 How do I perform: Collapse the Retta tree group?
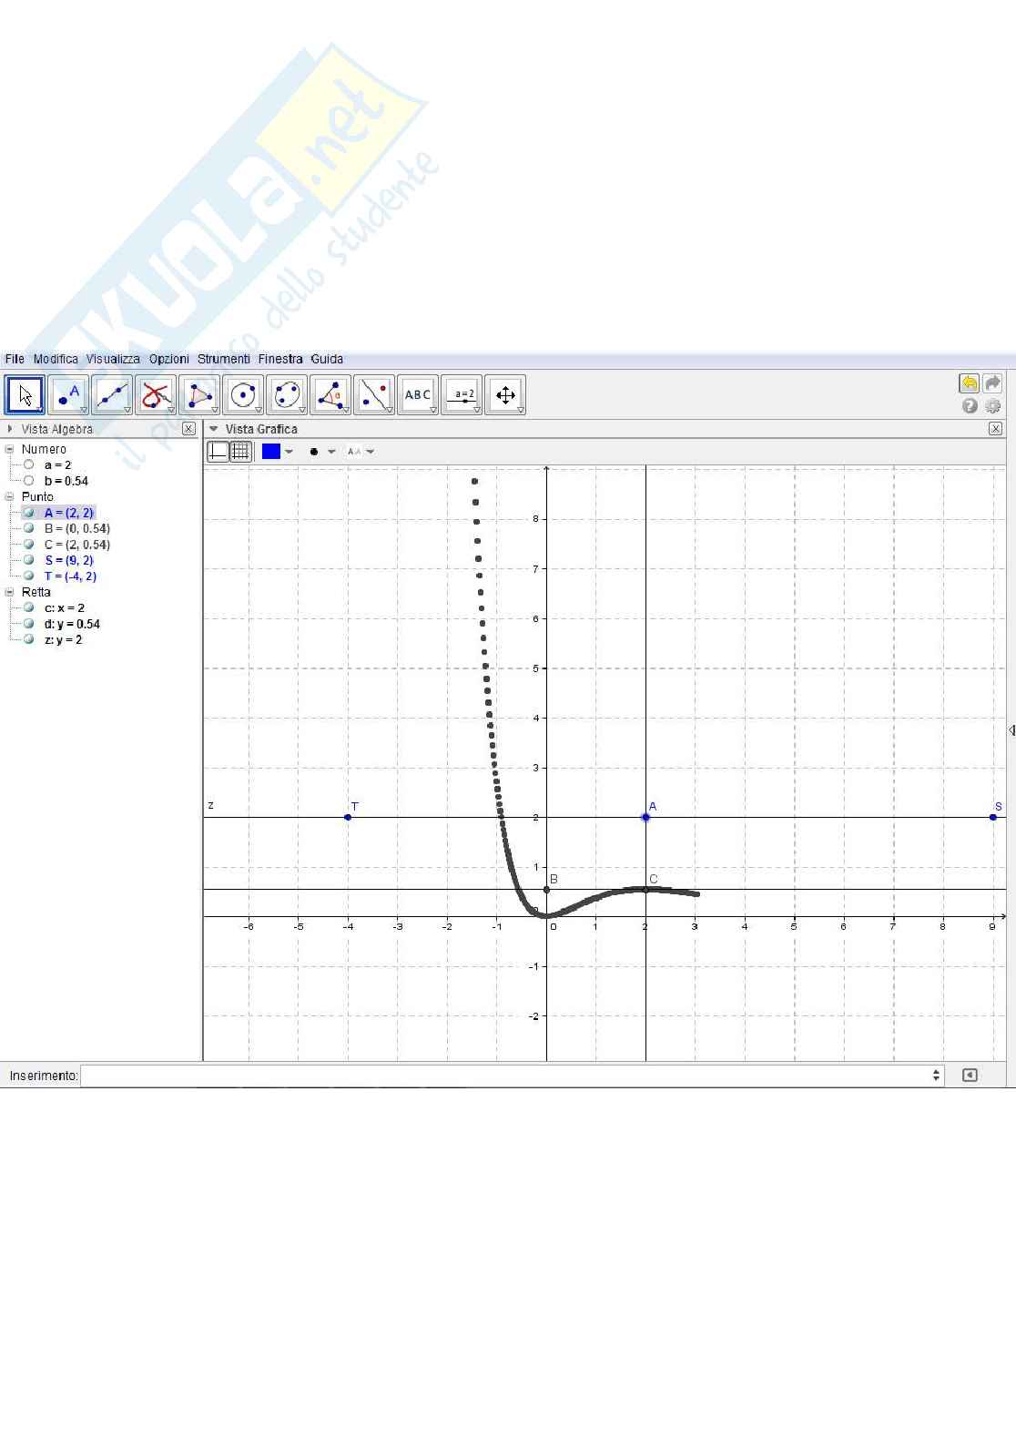(x=10, y=592)
